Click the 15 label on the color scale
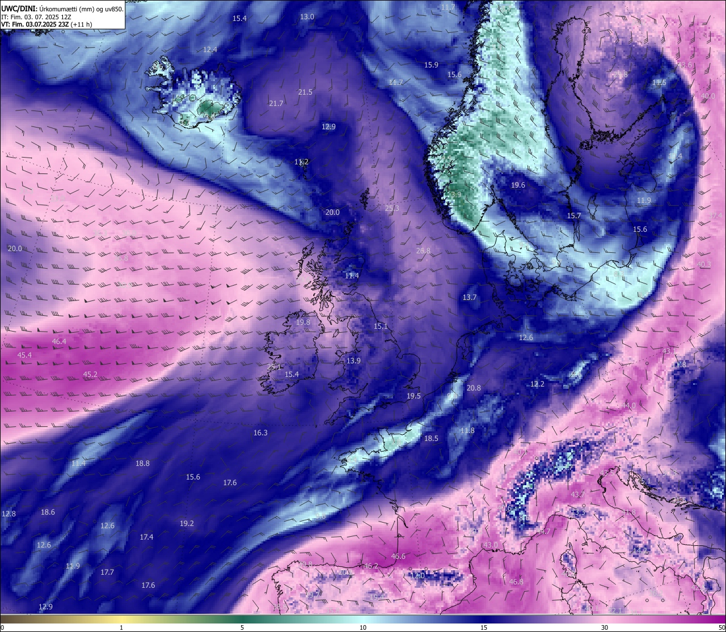This screenshot has height=632, width=726. pyautogui.click(x=484, y=627)
